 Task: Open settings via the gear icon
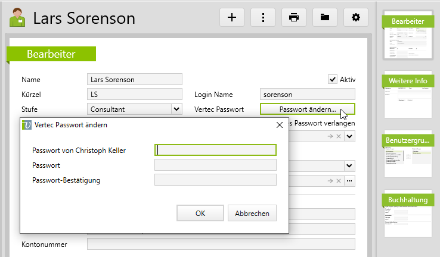click(x=356, y=17)
